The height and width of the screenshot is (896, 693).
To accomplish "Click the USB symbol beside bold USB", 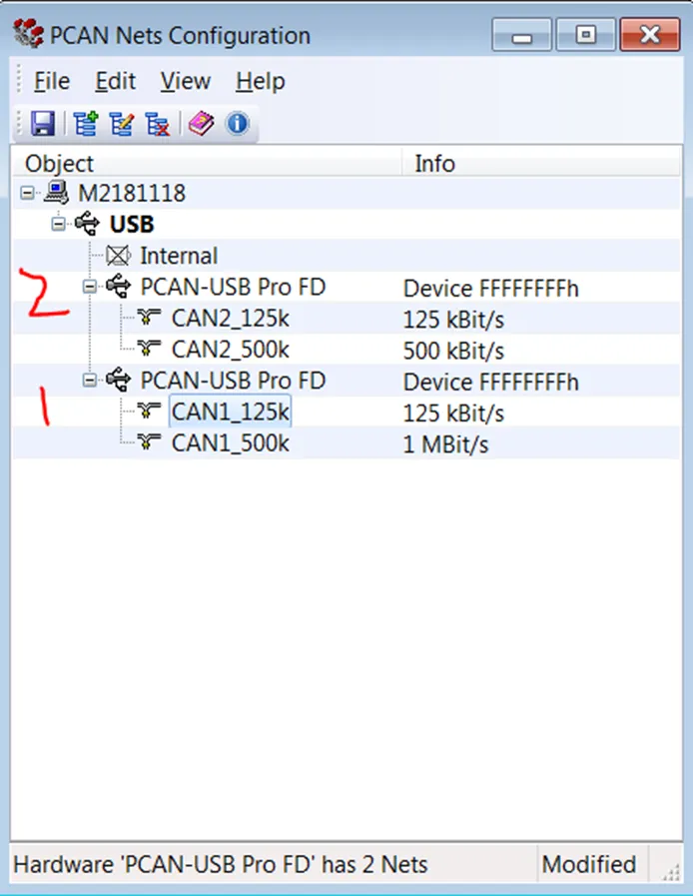I will coord(88,224).
